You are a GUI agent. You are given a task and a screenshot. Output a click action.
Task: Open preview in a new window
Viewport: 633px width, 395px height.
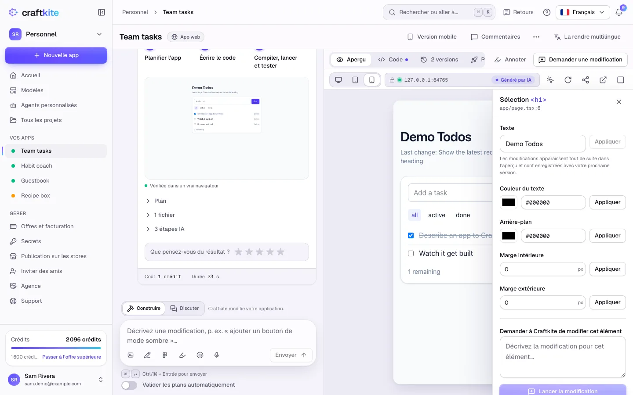pos(603,80)
